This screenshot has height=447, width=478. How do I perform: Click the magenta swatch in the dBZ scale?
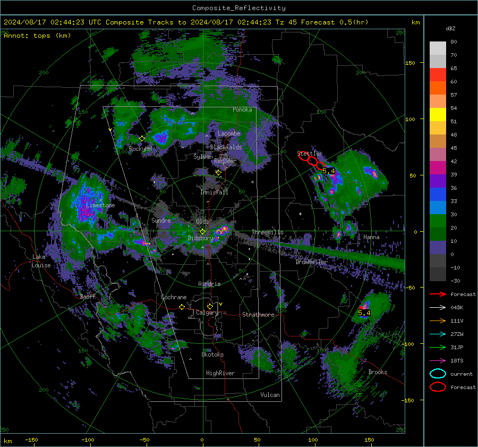click(x=438, y=168)
